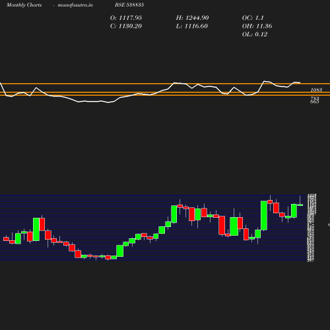Select the "BSE 538835" symbol text
Screen dimensions: 330x330
coord(129,5)
